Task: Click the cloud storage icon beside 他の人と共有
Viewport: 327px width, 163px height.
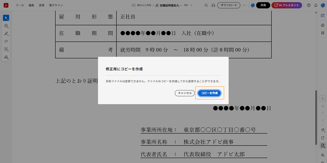Action: pos(134,5)
